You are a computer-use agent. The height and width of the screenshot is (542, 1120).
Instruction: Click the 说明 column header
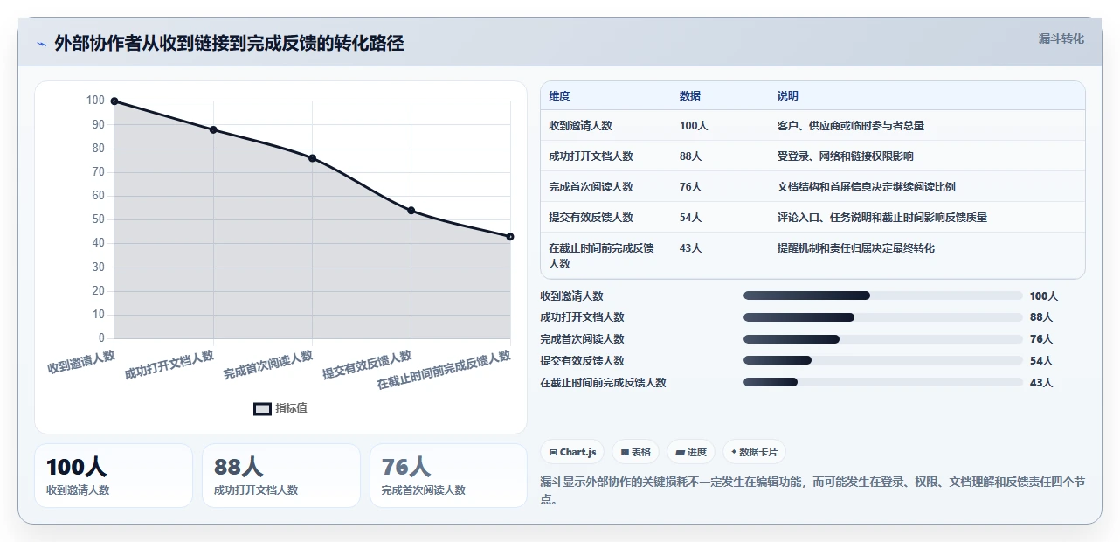click(788, 96)
